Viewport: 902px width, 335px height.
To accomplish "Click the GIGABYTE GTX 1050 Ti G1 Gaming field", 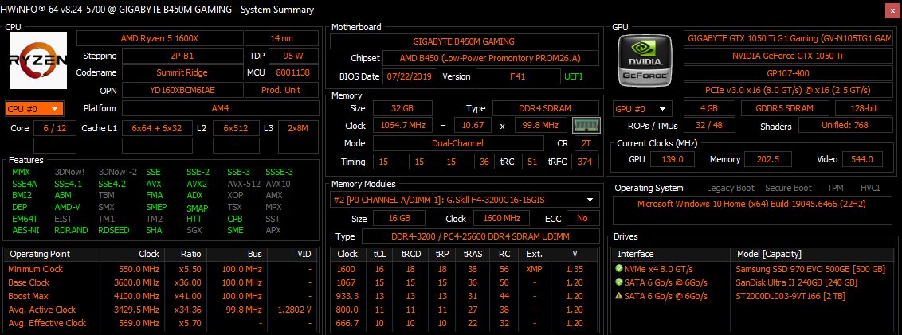I will pyautogui.click(x=787, y=38).
